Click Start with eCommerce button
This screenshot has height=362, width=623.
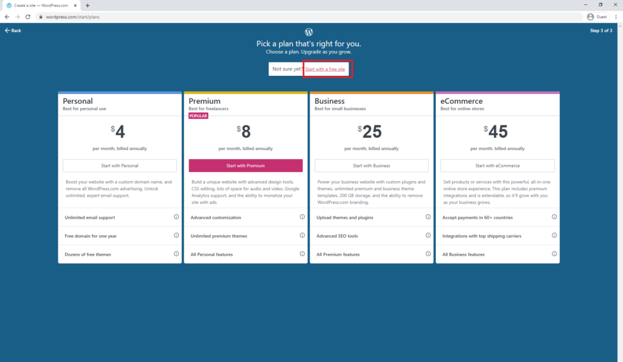498,166
